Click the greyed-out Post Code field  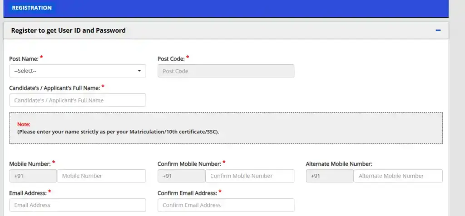pyautogui.click(x=226, y=71)
